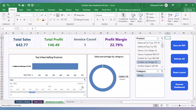This screenshot has height=110, width=196.
Task: Select Classic Keyboard 860-357 slicer item
Action: coord(148,54)
